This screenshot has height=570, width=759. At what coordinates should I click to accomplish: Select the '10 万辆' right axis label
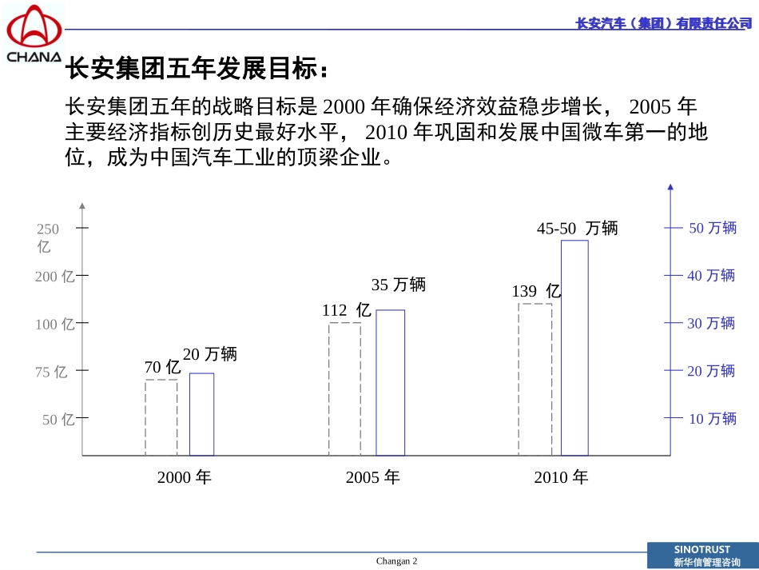pyautogui.click(x=713, y=418)
